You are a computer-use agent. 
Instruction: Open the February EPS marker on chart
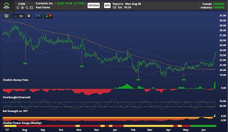tap(138, 80)
